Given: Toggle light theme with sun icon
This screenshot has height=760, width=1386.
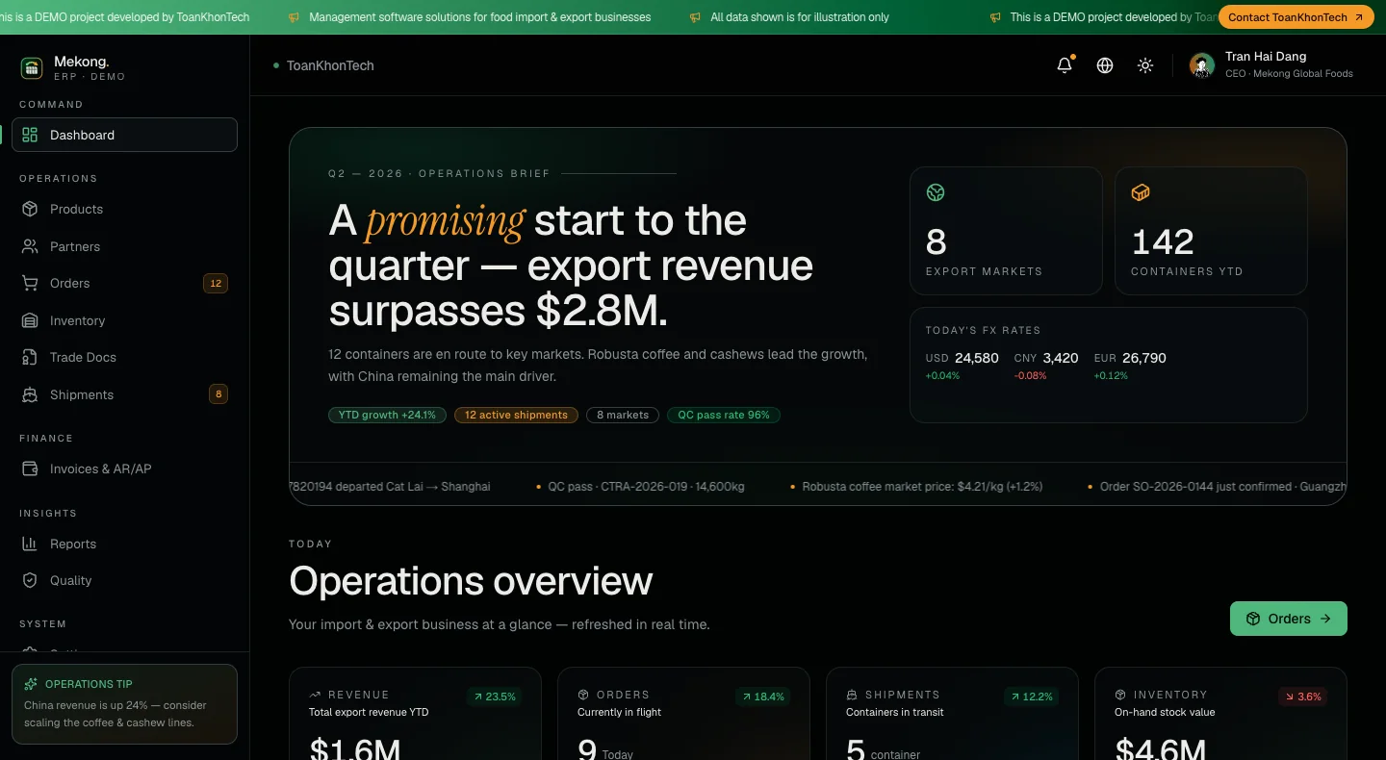Looking at the screenshot, I should click(1145, 65).
